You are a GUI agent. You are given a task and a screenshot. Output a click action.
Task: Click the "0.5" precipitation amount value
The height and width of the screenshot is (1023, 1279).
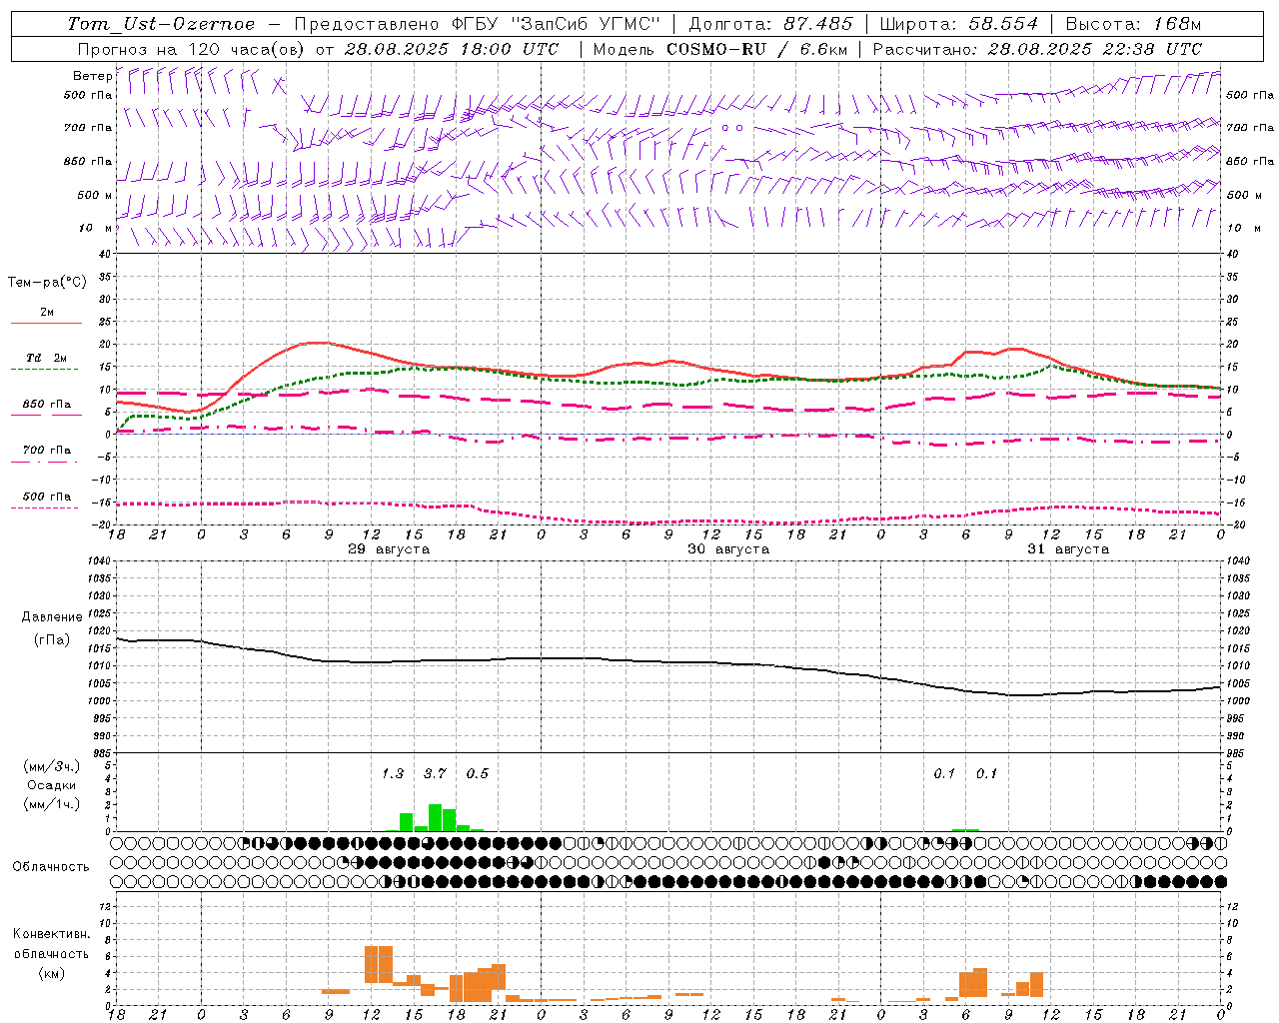click(478, 773)
